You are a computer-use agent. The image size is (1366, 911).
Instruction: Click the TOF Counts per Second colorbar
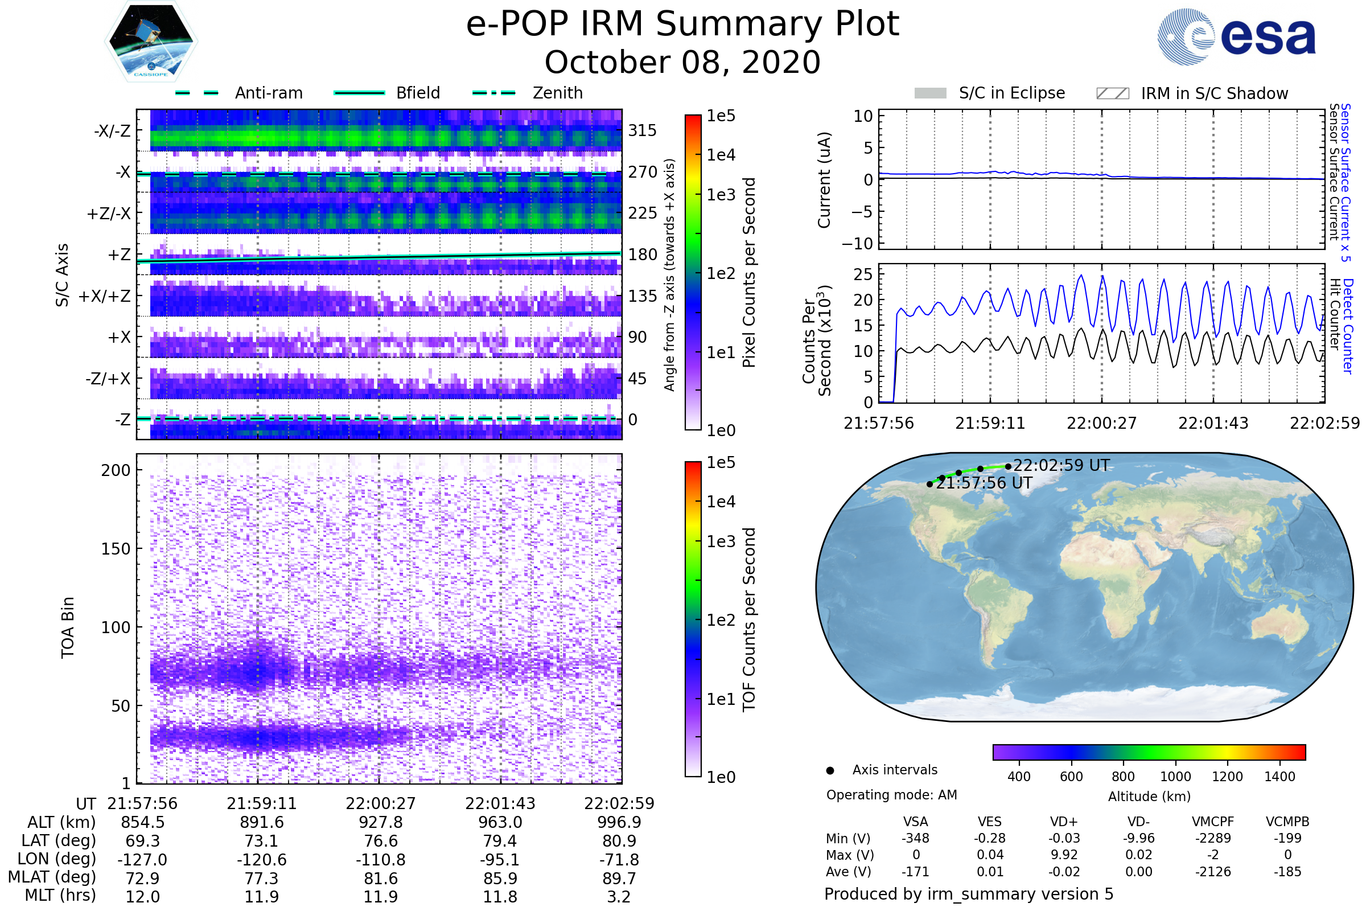693,619
